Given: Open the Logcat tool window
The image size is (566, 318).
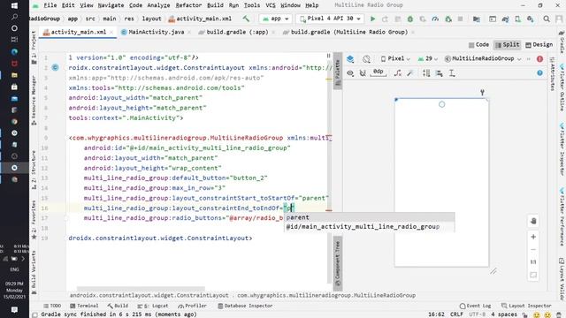Looking at the screenshot, I should click(153, 306).
